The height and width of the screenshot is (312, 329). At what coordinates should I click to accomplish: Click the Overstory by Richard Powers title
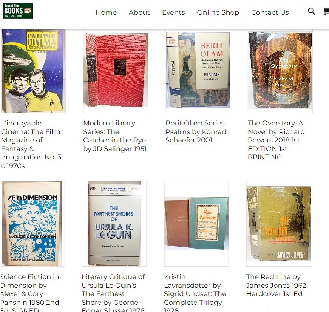(x=276, y=140)
